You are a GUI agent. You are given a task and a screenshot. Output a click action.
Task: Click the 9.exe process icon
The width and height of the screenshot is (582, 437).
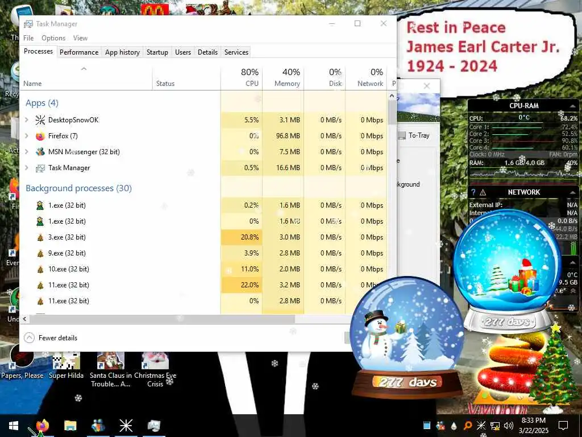[x=40, y=253]
